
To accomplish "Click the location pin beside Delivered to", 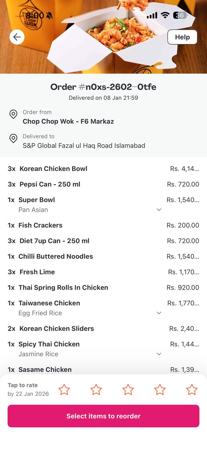I will coord(13,138).
